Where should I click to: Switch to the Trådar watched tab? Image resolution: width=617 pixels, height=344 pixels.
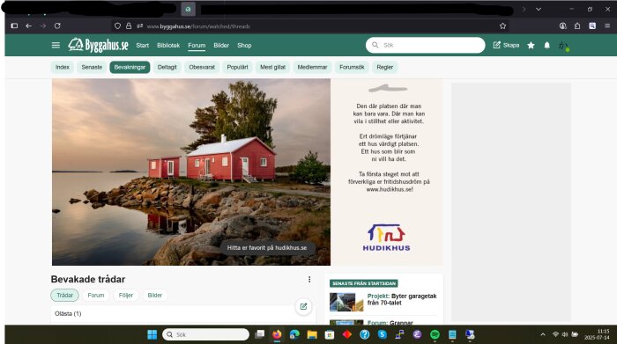tap(64, 296)
